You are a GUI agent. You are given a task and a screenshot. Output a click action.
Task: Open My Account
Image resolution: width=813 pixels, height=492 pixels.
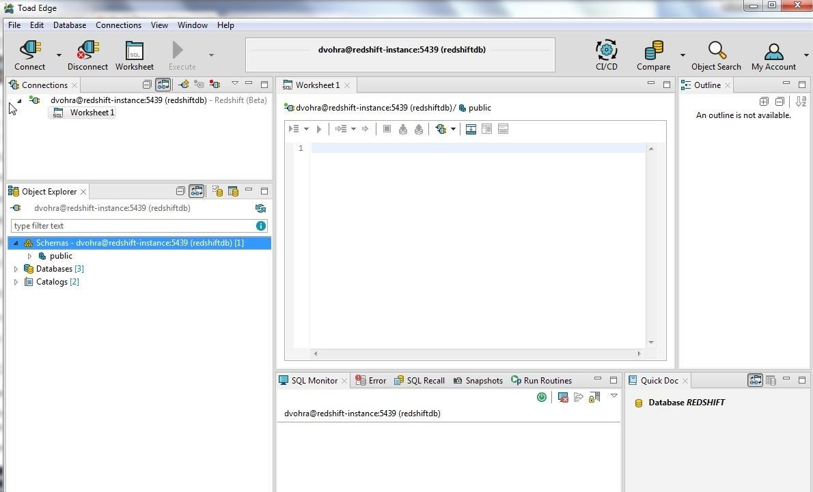click(773, 55)
